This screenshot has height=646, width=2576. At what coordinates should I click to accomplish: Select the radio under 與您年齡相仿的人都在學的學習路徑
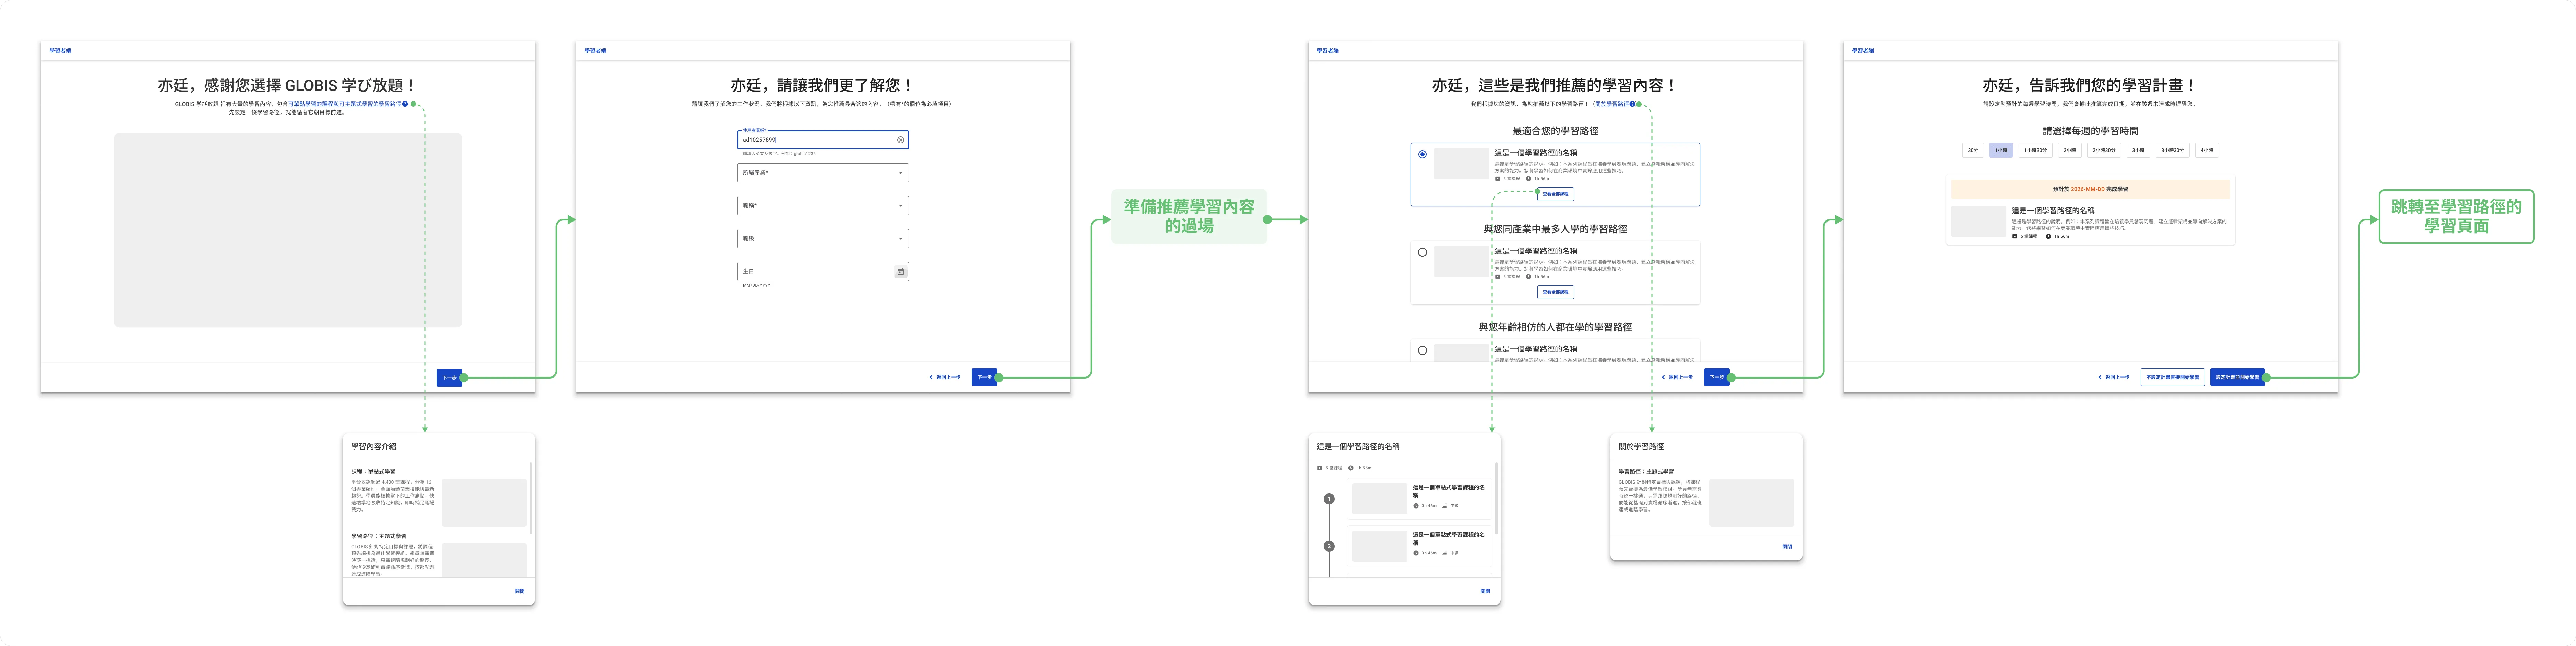pos(1422,351)
